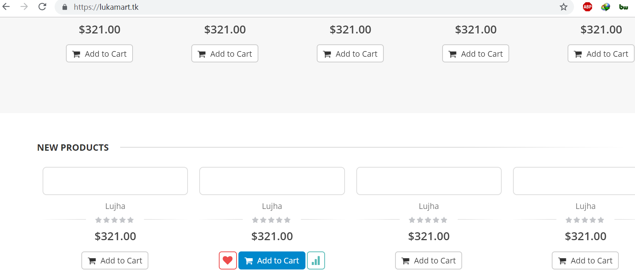Bookmark the page with the star icon

[563, 7]
